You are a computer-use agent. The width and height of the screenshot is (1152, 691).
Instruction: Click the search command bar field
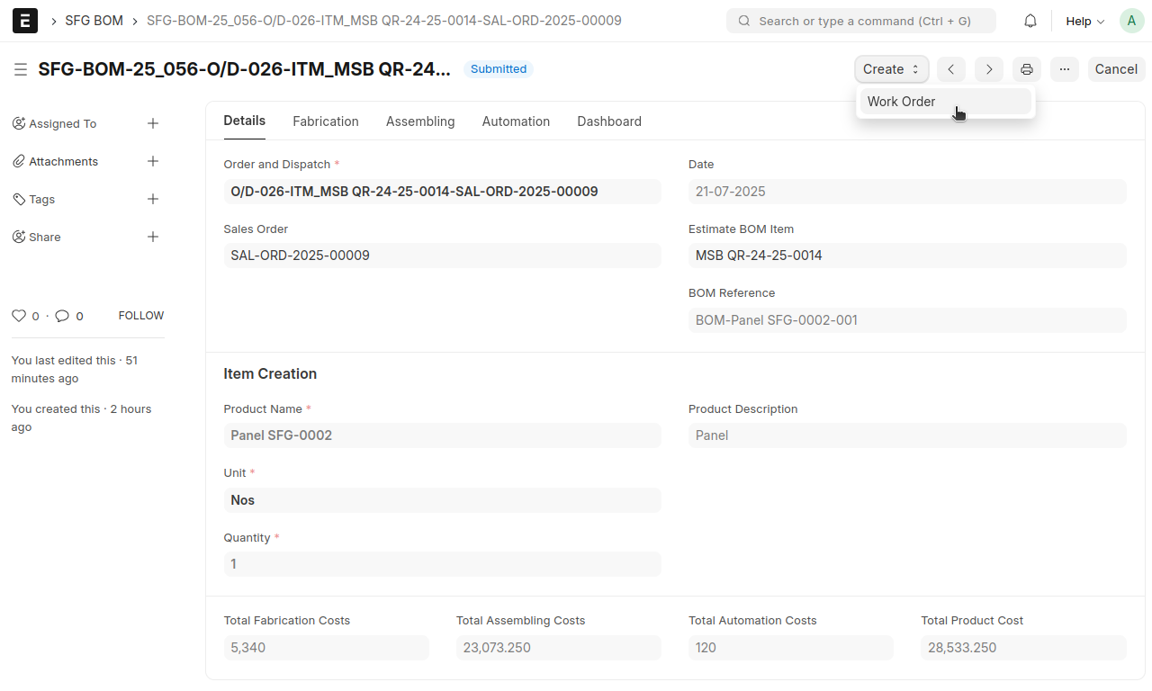click(860, 21)
